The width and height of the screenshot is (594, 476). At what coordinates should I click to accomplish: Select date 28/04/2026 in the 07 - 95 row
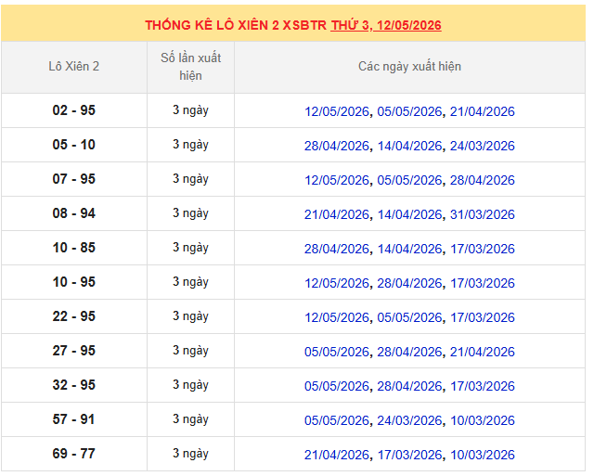pos(483,180)
